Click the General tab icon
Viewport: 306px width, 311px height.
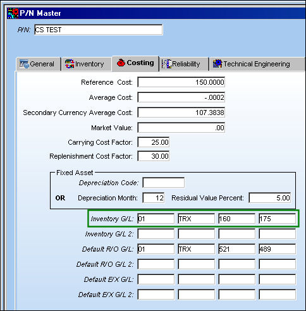pos(24,64)
